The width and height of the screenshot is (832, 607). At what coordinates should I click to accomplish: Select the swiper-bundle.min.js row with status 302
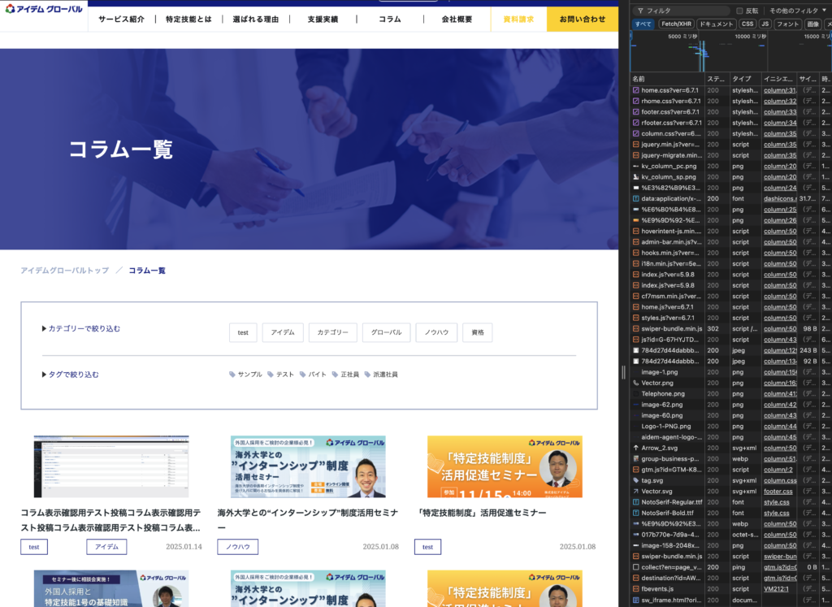pos(730,328)
